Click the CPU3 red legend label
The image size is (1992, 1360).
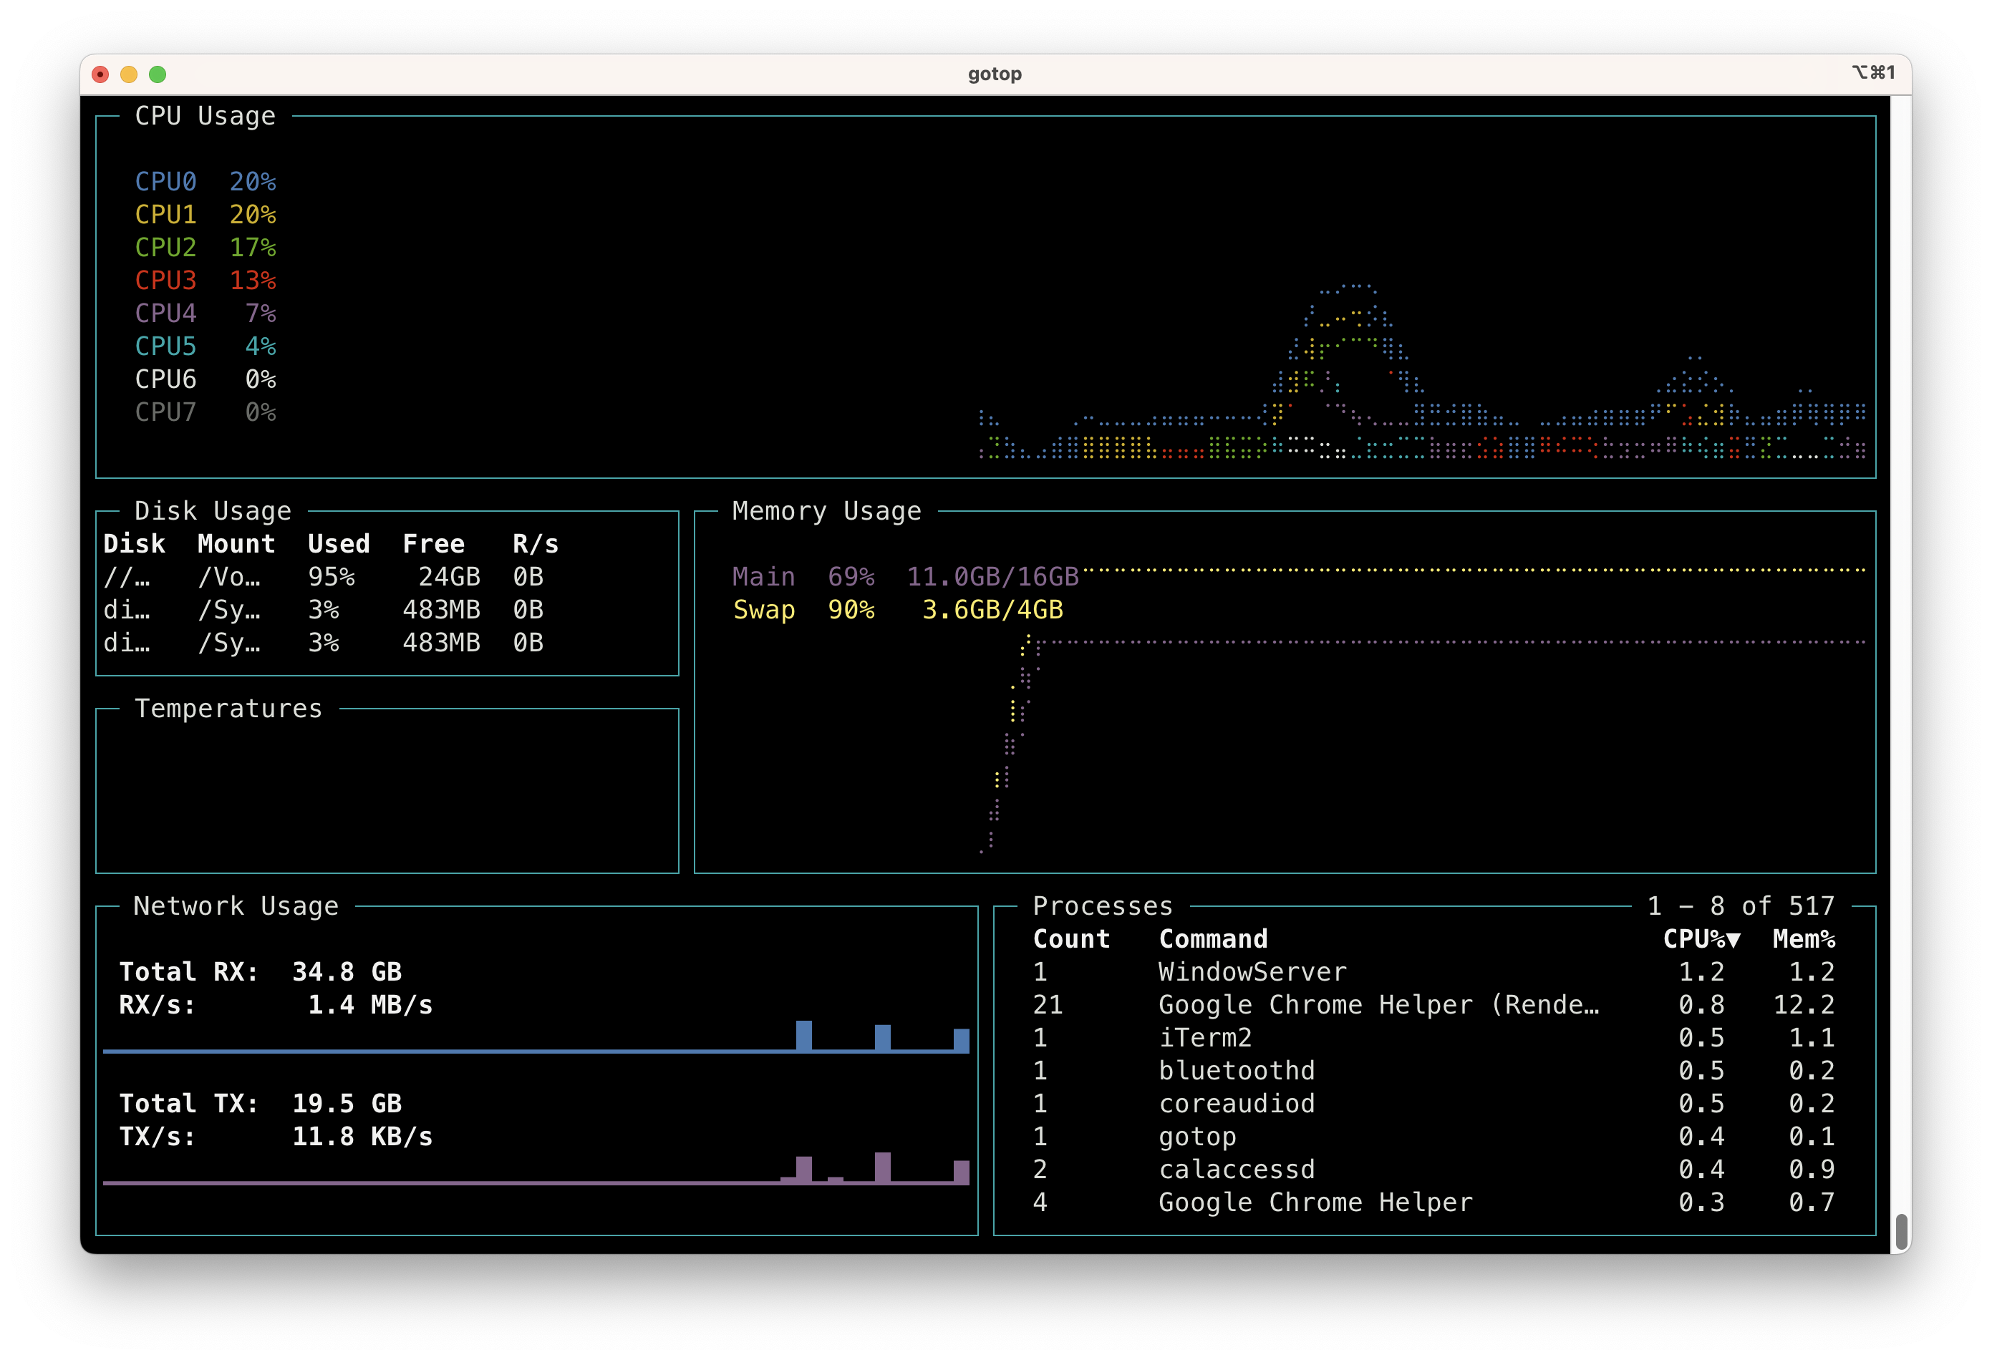165,280
